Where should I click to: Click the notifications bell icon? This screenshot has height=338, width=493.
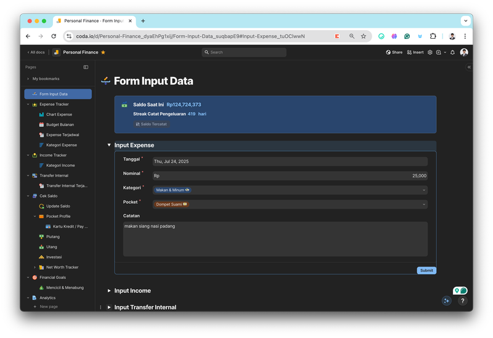452,52
